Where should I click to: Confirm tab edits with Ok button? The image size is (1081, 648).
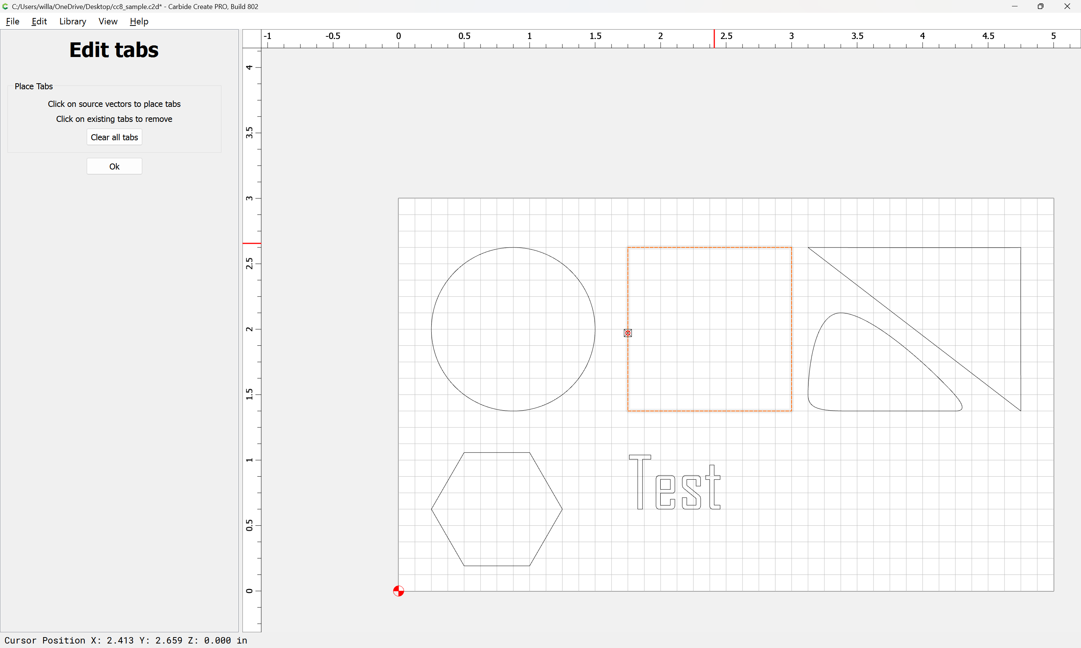tap(114, 166)
